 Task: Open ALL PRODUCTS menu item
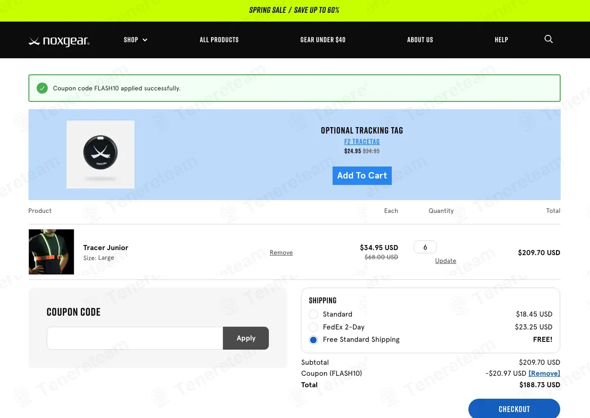[x=219, y=40]
